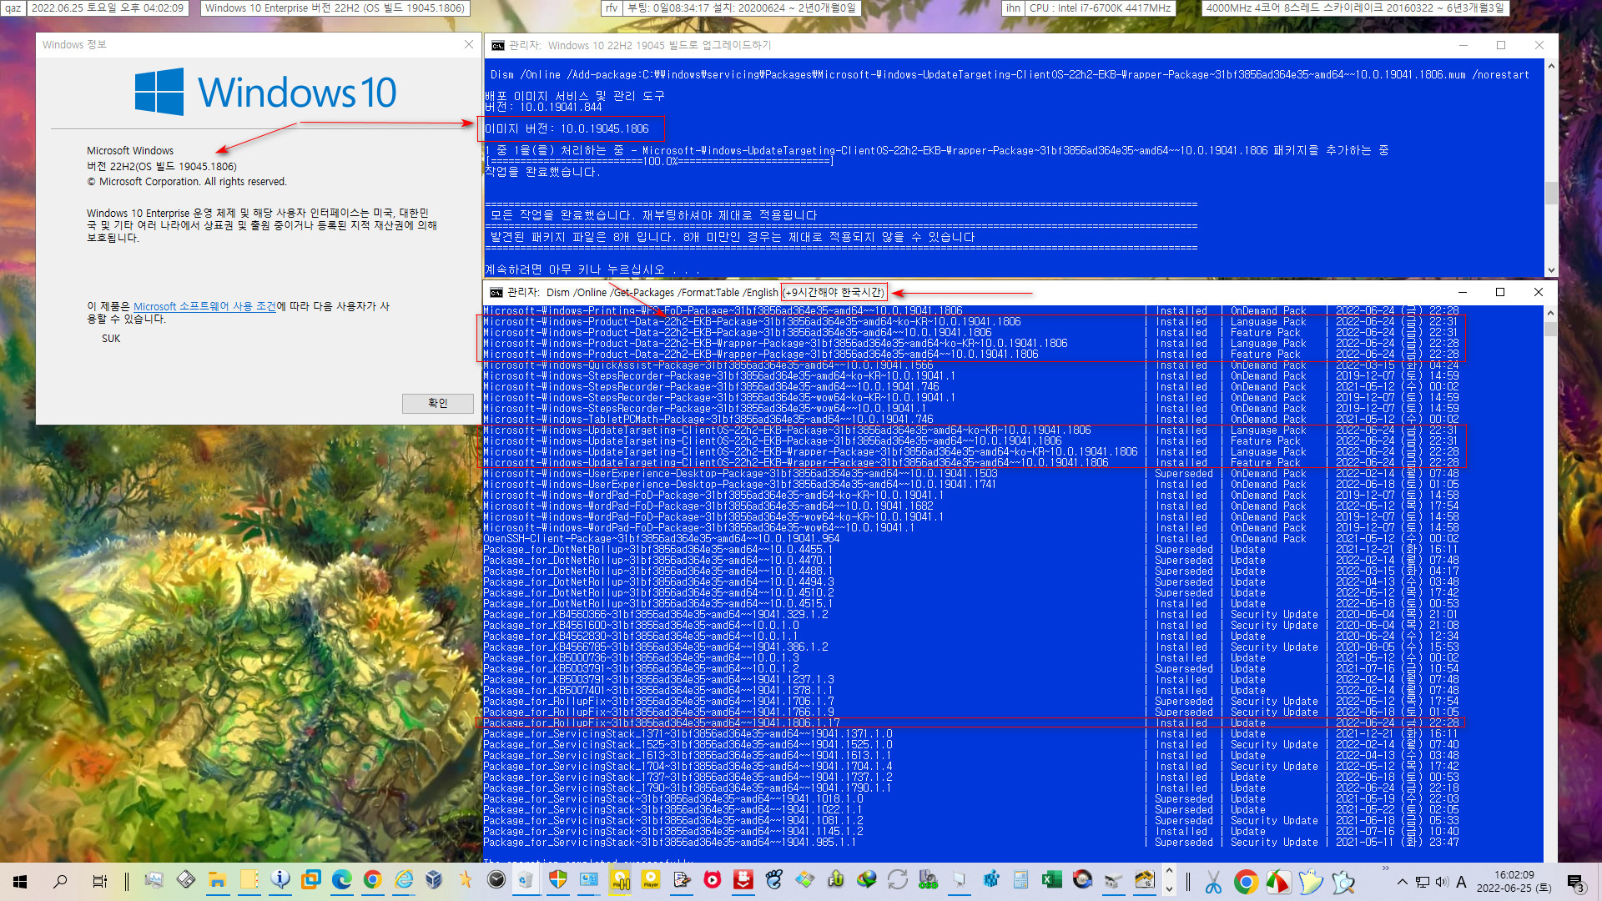This screenshot has height=901, width=1602.
Task: Click the '작업을 완료했습니다.' line
Action: (542, 172)
